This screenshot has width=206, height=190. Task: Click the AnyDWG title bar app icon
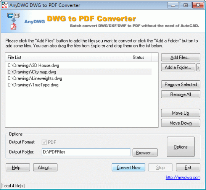(5, 5)
